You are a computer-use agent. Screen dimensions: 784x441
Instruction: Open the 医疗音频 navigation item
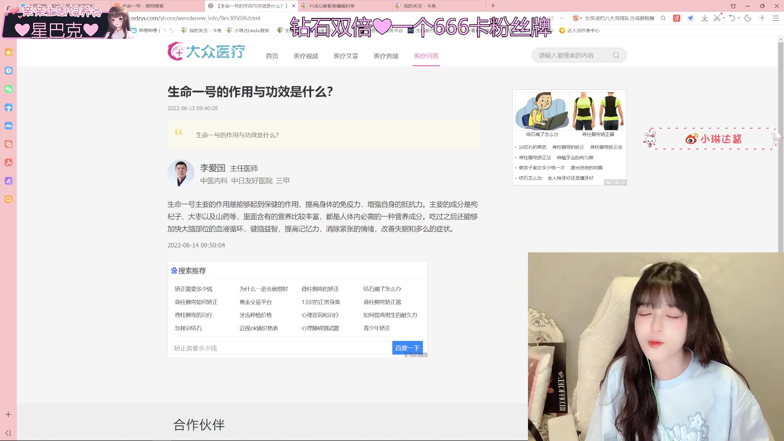pos(386,56)
